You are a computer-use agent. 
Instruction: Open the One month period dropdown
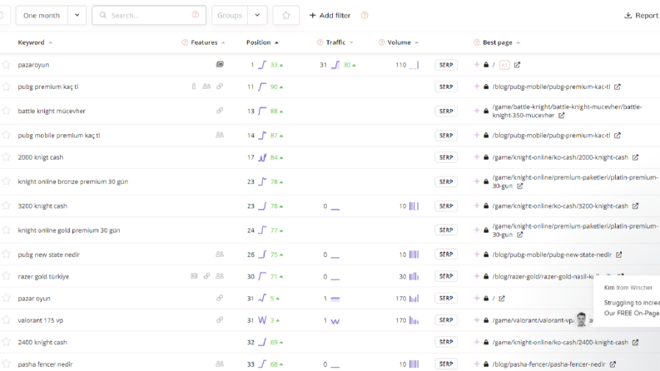tap(51, 15)
